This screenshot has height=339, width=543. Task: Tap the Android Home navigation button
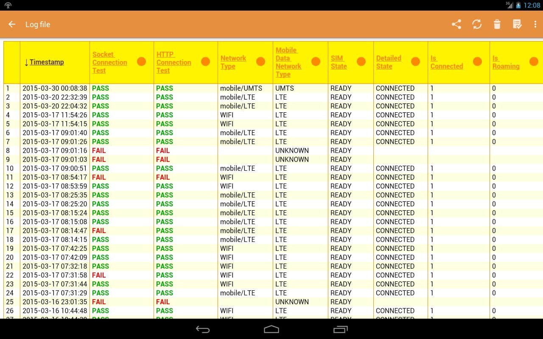tap(271, 329)
